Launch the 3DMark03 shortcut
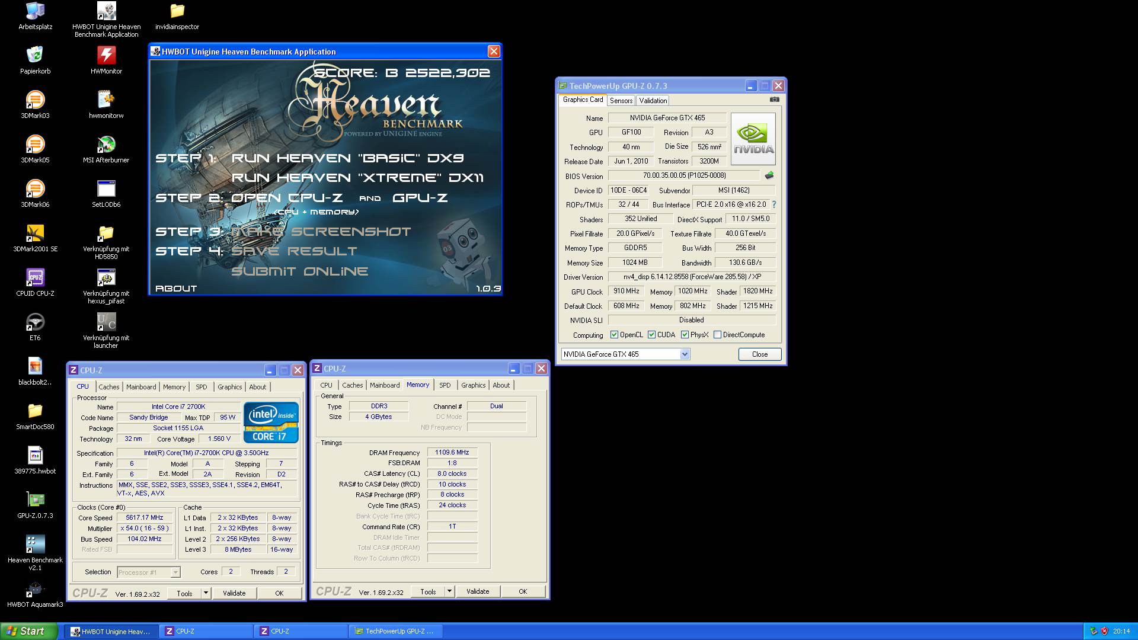 pos(35,105)
